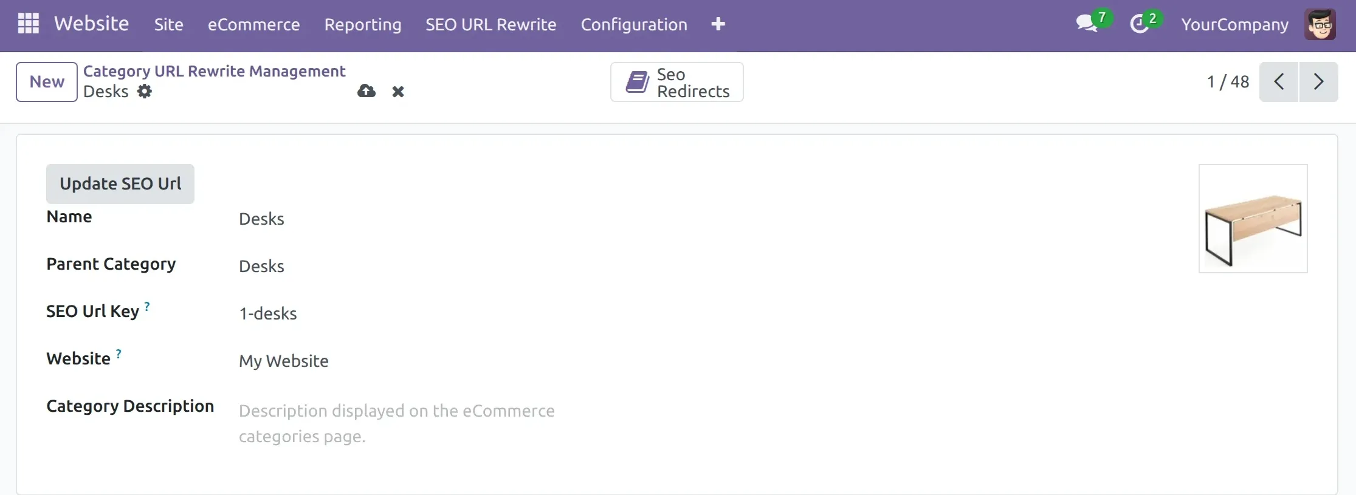The image size is (1356, 495).
Task: Open the eCommerce menu
Action: click(x=253, y=24)
